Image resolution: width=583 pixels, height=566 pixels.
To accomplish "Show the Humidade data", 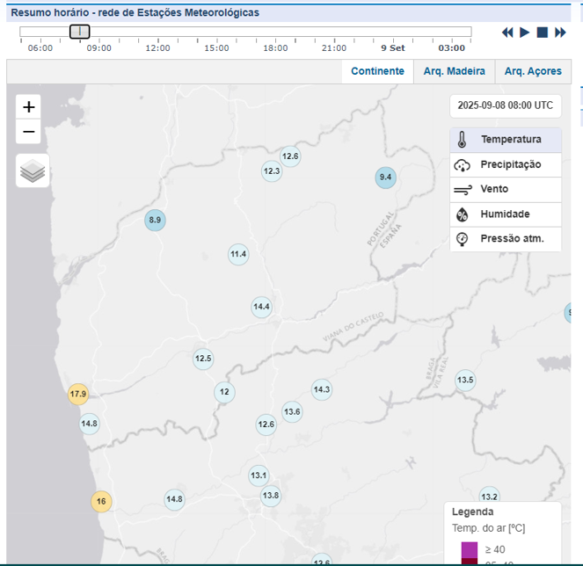I will pyautogui.click(x=506, y=214).
